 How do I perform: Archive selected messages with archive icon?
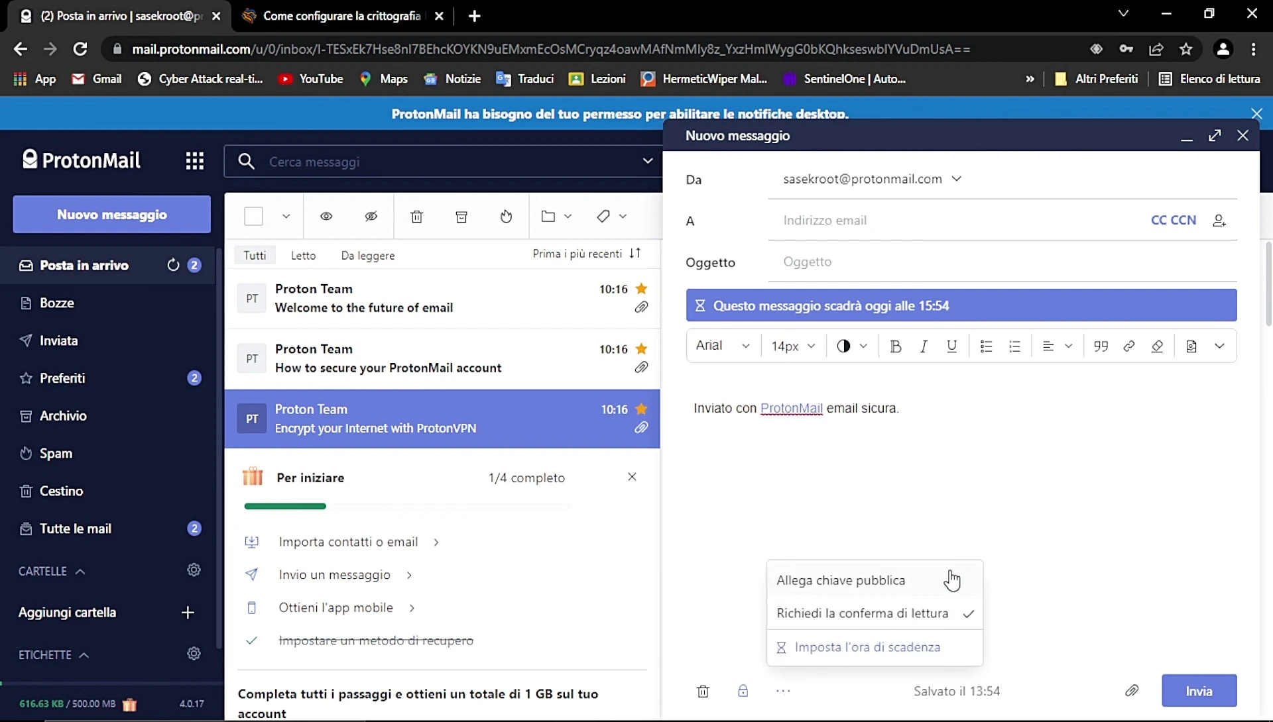point(461,217)
